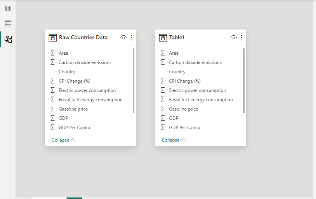Click Raw Countries Data table icon

coord(53,38)
